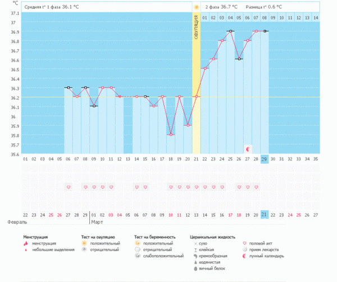337x282 pixels.
Task: Click the heart icon under cycle day 15
Action: pyautogui.click(x=145, y=187)
